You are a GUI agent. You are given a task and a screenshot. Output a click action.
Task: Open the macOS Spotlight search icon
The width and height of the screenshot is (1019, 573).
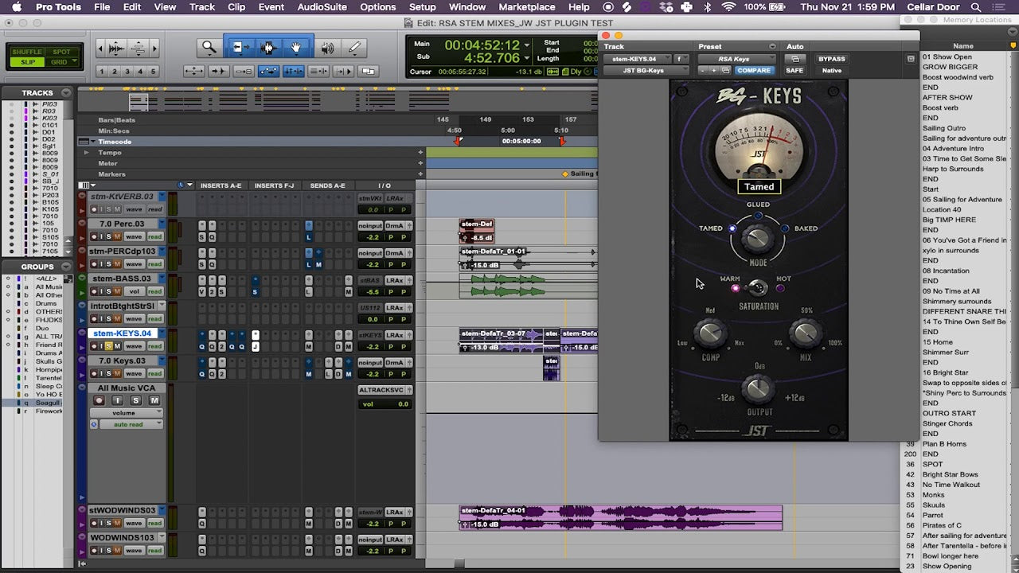pos(976,7)
